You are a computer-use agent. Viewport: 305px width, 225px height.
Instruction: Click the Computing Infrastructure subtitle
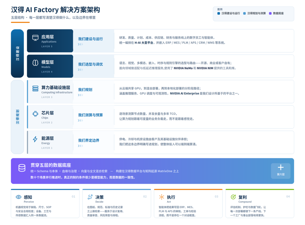[57, 92]
